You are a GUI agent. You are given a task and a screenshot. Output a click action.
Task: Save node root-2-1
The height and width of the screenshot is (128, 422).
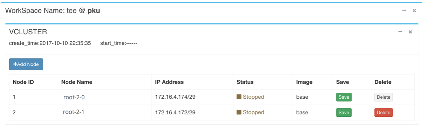tap(344, 113)
